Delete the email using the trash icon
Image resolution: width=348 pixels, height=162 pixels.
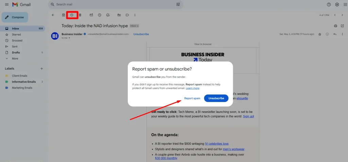click(80, 15)
